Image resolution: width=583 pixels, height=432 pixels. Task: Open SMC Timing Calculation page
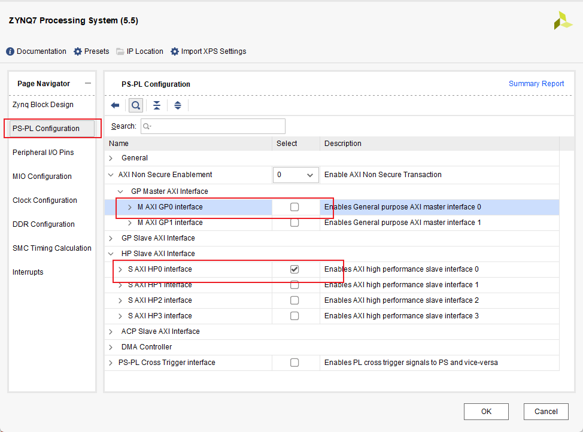pos(52,248)
